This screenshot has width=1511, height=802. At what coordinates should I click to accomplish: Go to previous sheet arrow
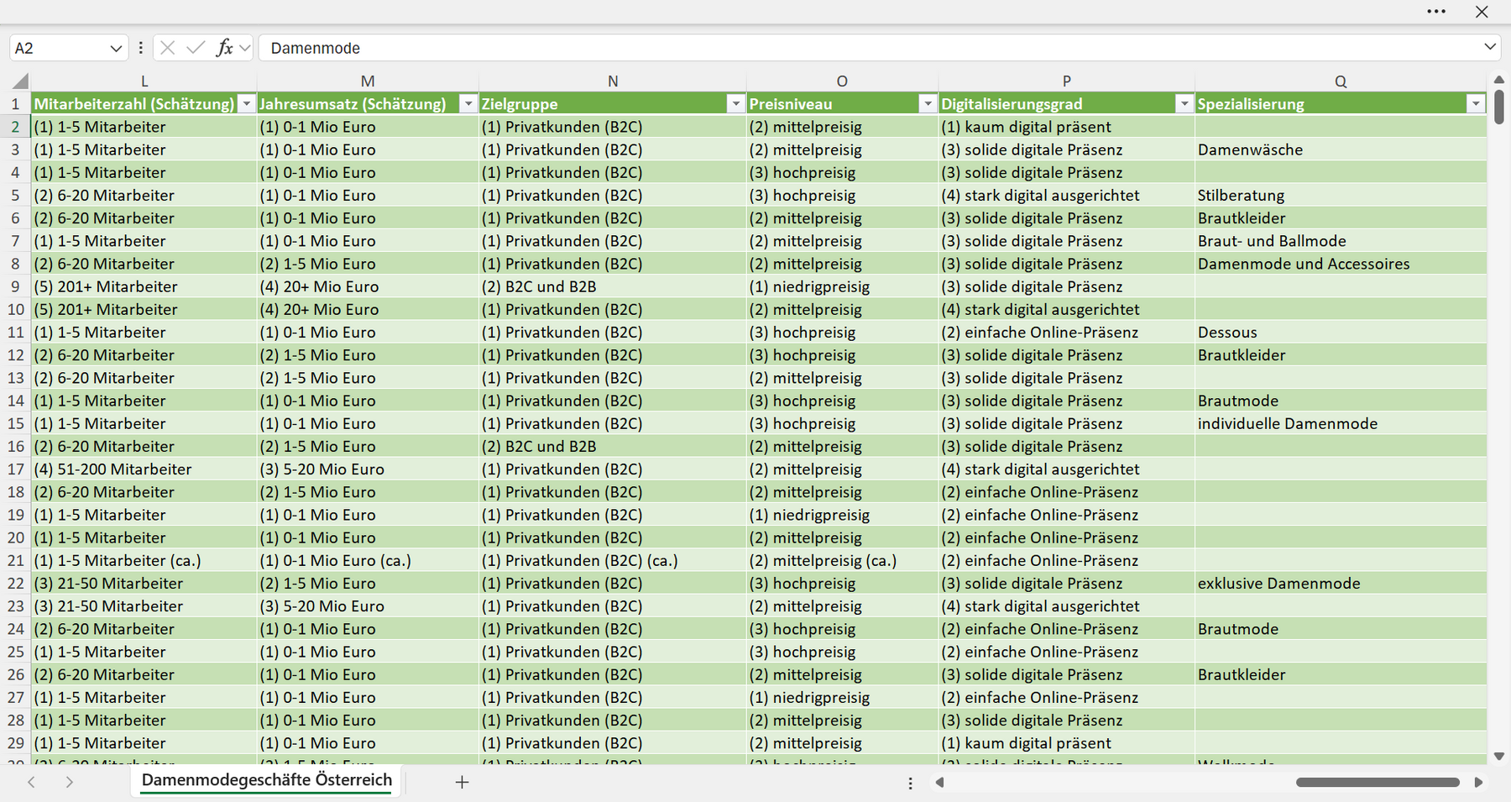31,782
